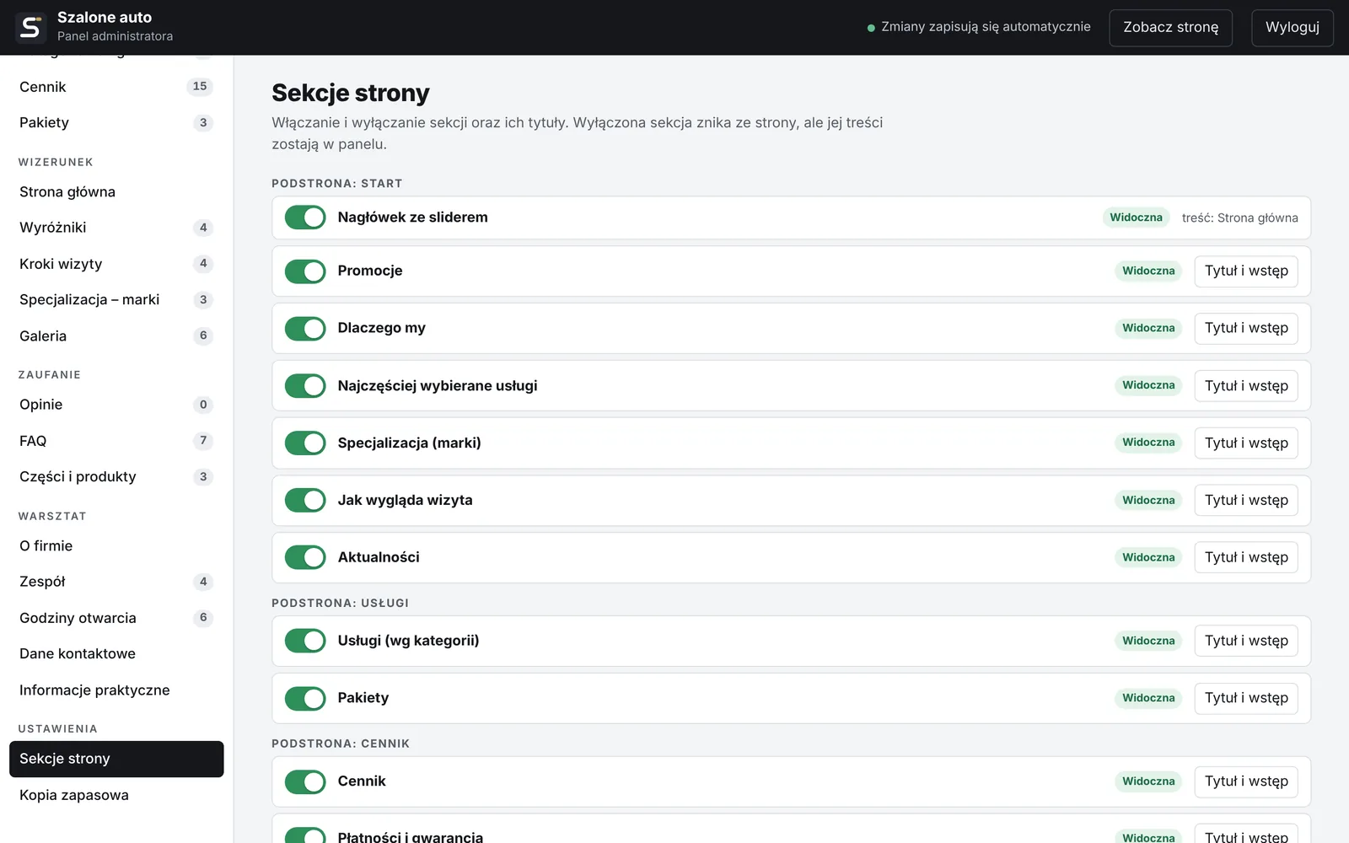Click the Szalone auto logo icon
Image resolution: width=1349 pixels, height=843 pixels.
30,28
